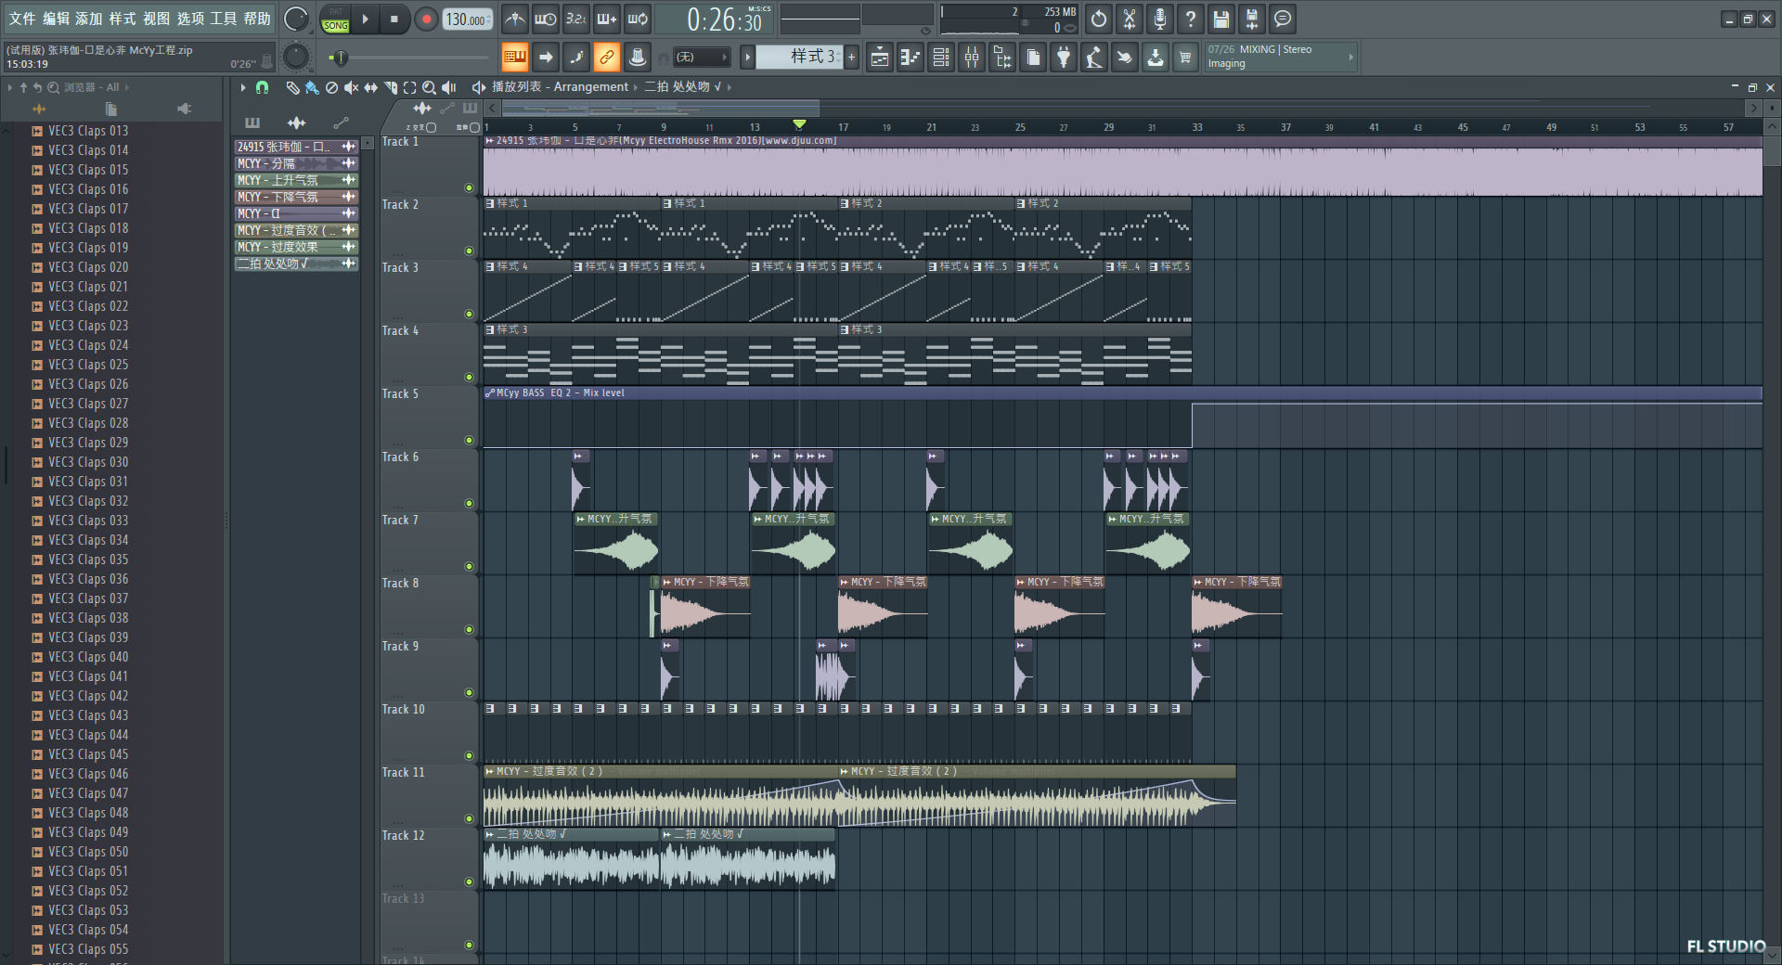Open the mixer view icon
The width and height of the screenshot is (1782, 965).
(x=972, y=58)
